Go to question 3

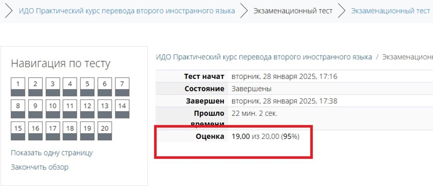53,87
